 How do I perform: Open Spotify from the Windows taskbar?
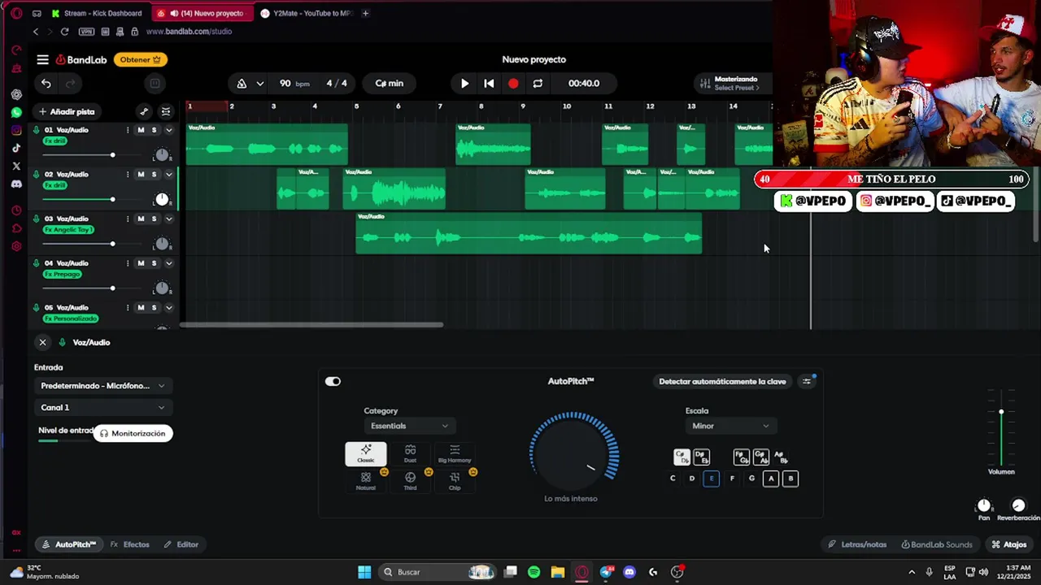[x=534, y=572]
